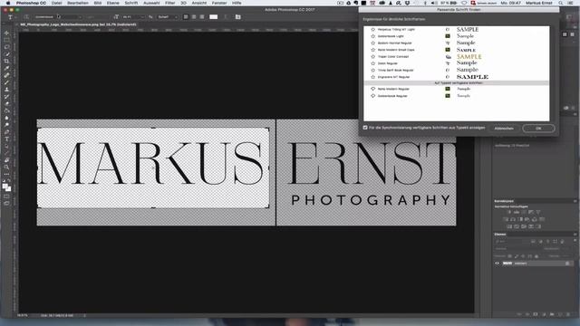Viewport: 580px width, 326px height.
Task: Click the document tab for the logo PNG
Action: 78,24
